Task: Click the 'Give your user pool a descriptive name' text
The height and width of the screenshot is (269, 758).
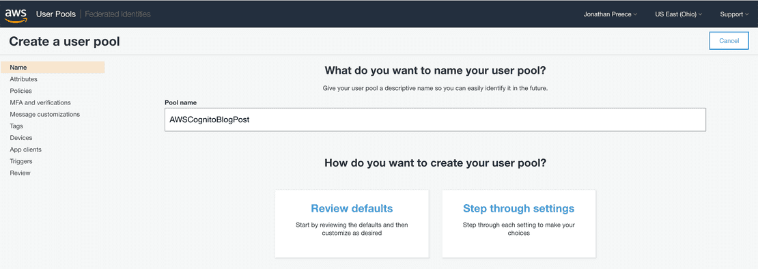Action: [x=435, y=89]
